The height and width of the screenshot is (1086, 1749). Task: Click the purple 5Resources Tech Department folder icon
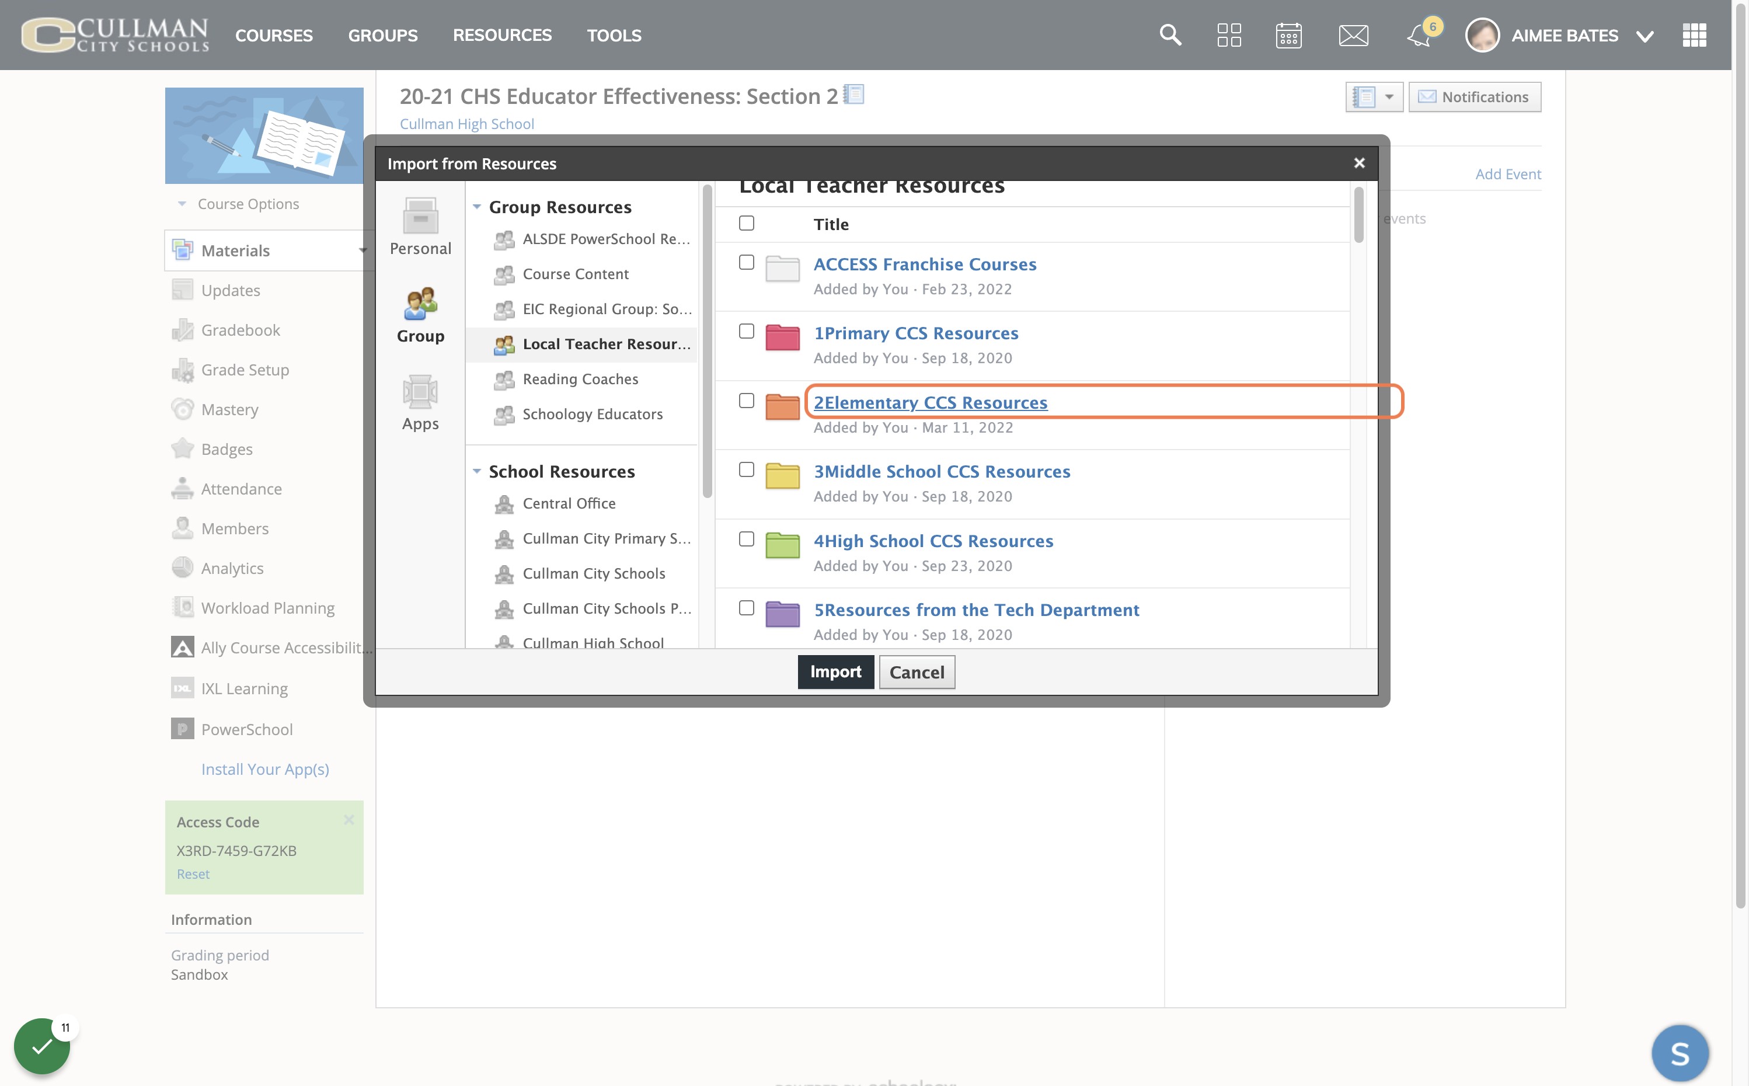click(783, 614)
